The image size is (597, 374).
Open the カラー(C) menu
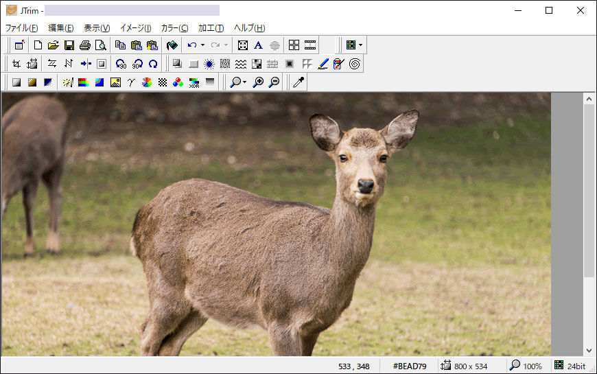click(174, 28)
